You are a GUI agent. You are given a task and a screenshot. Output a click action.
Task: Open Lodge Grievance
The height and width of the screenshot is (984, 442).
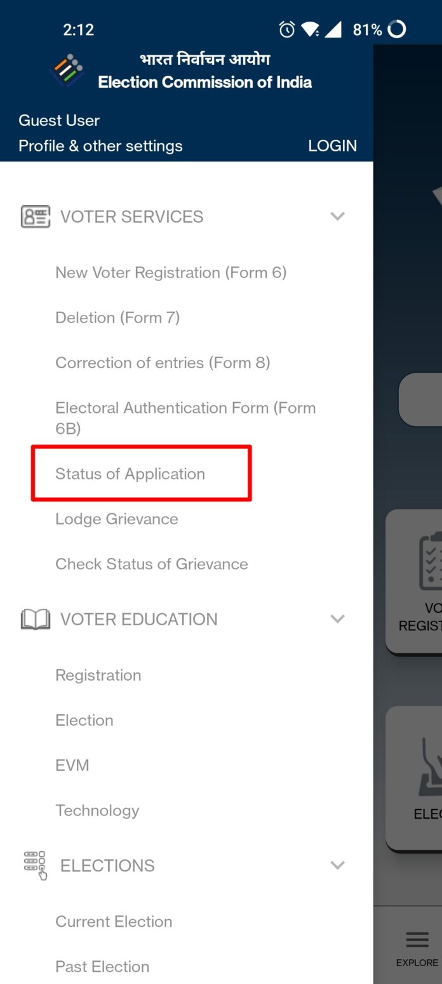click(x=116, y=518)
